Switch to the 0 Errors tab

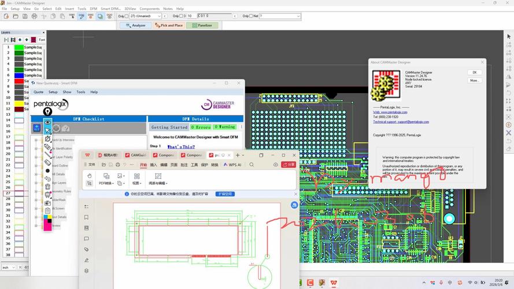click(x=201, y=127)
